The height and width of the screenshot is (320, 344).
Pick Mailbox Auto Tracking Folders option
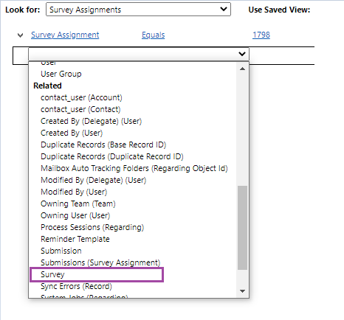[x=134, y=168]
